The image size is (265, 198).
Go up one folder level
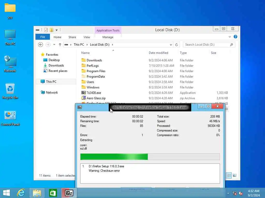(x=60, y=45)
